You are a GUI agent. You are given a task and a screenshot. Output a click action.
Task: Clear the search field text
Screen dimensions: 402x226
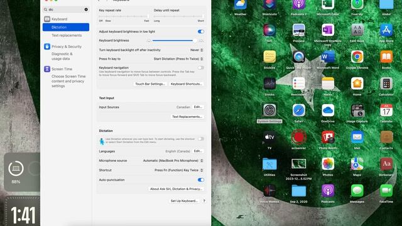point(86,9)
